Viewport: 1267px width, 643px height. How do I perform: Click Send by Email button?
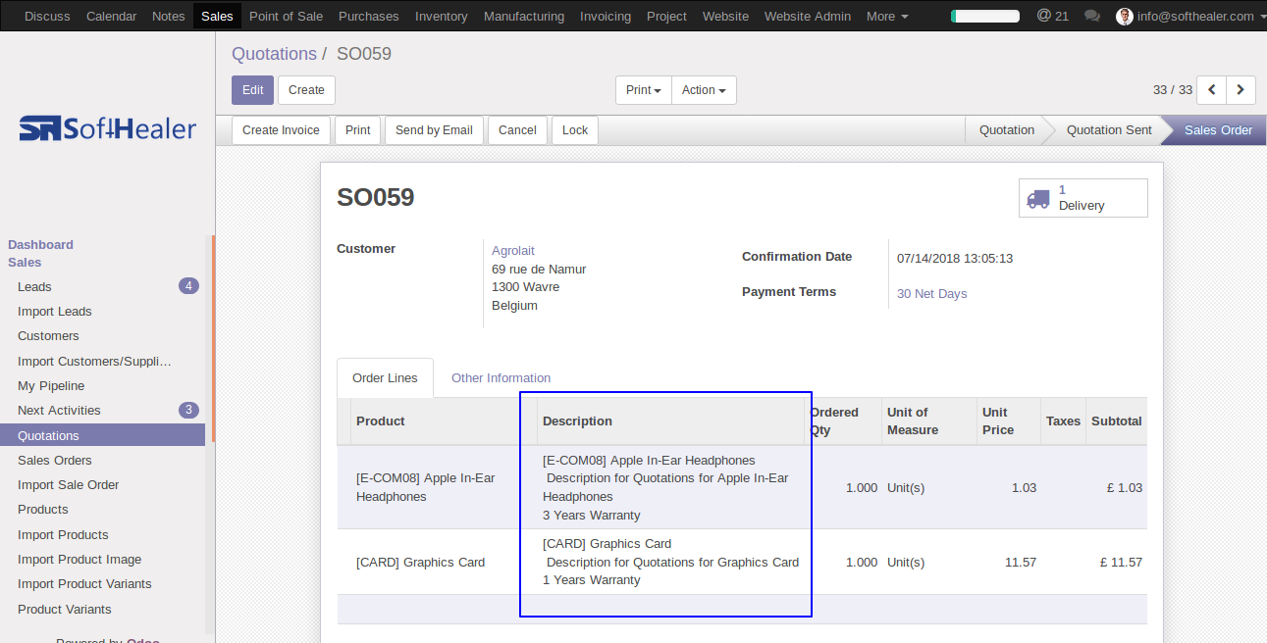click(434, 130)
